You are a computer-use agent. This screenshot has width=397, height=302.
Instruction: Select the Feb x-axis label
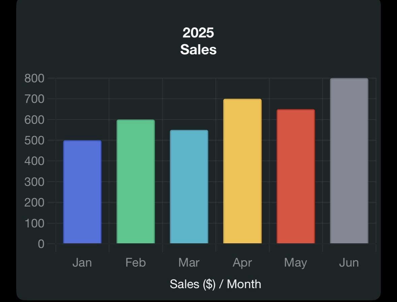135,263
